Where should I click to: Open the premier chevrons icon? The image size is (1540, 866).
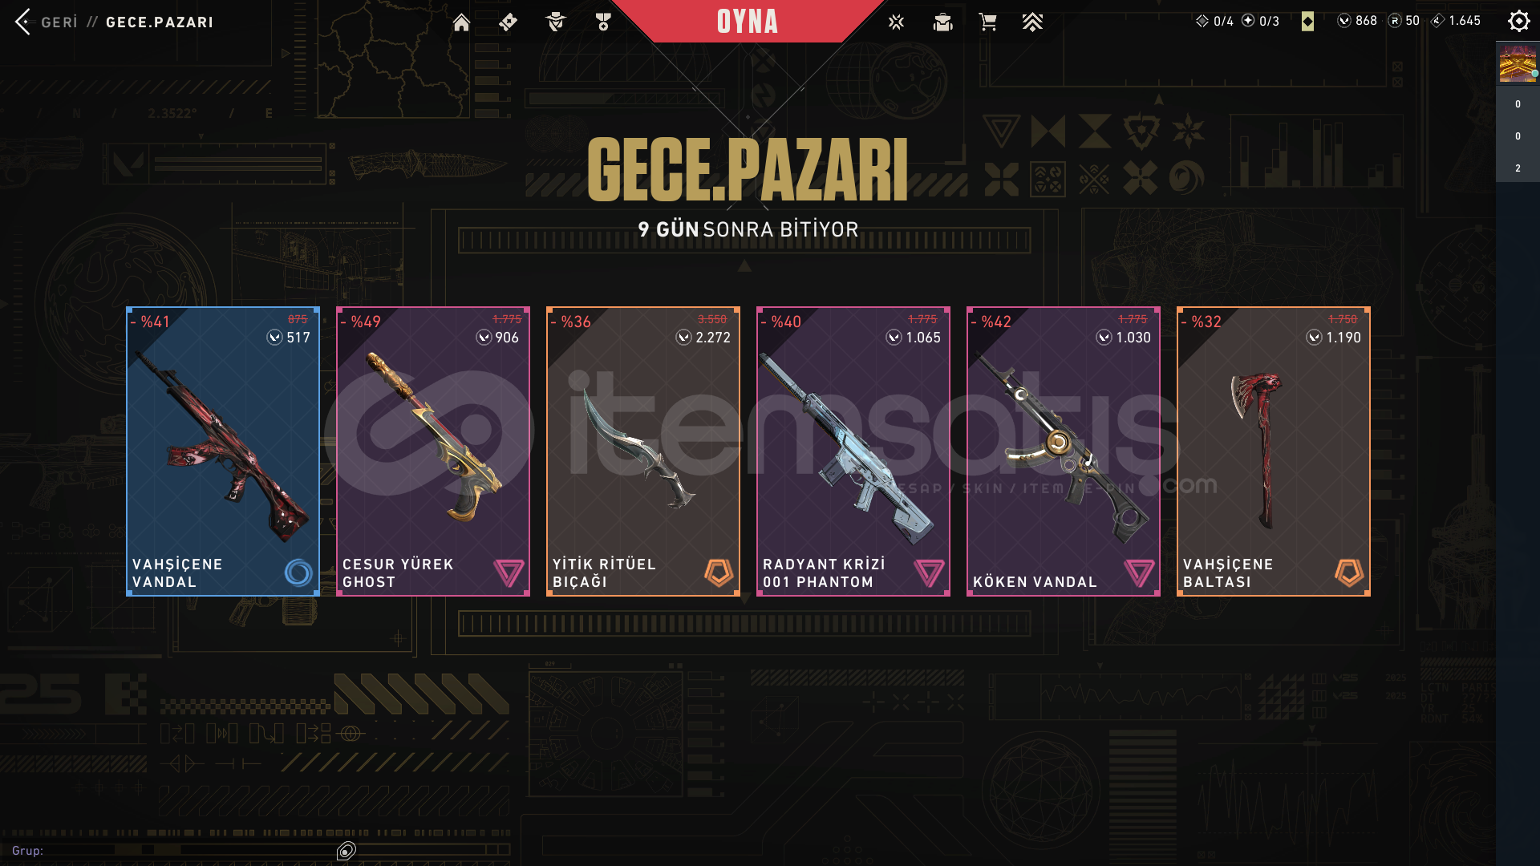[x=1032, y=22]
